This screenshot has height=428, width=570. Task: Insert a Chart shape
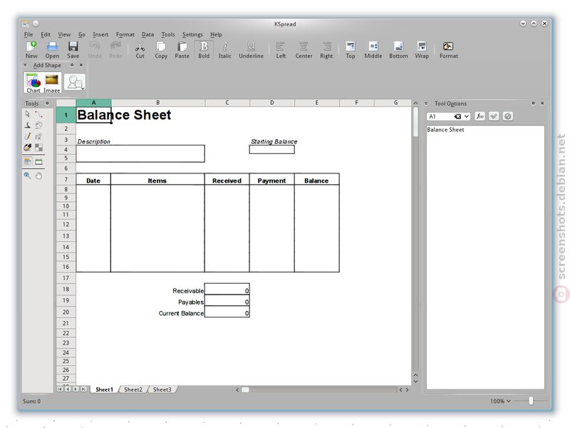click(33, 83)
